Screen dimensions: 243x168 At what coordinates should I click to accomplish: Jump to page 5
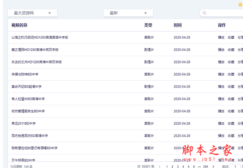coord(189,167)
